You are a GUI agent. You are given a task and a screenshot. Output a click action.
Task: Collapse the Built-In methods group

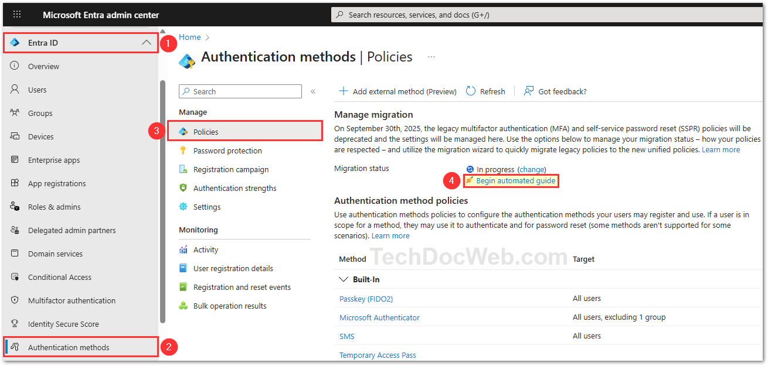pyautogui.click(x=344, y=279)
